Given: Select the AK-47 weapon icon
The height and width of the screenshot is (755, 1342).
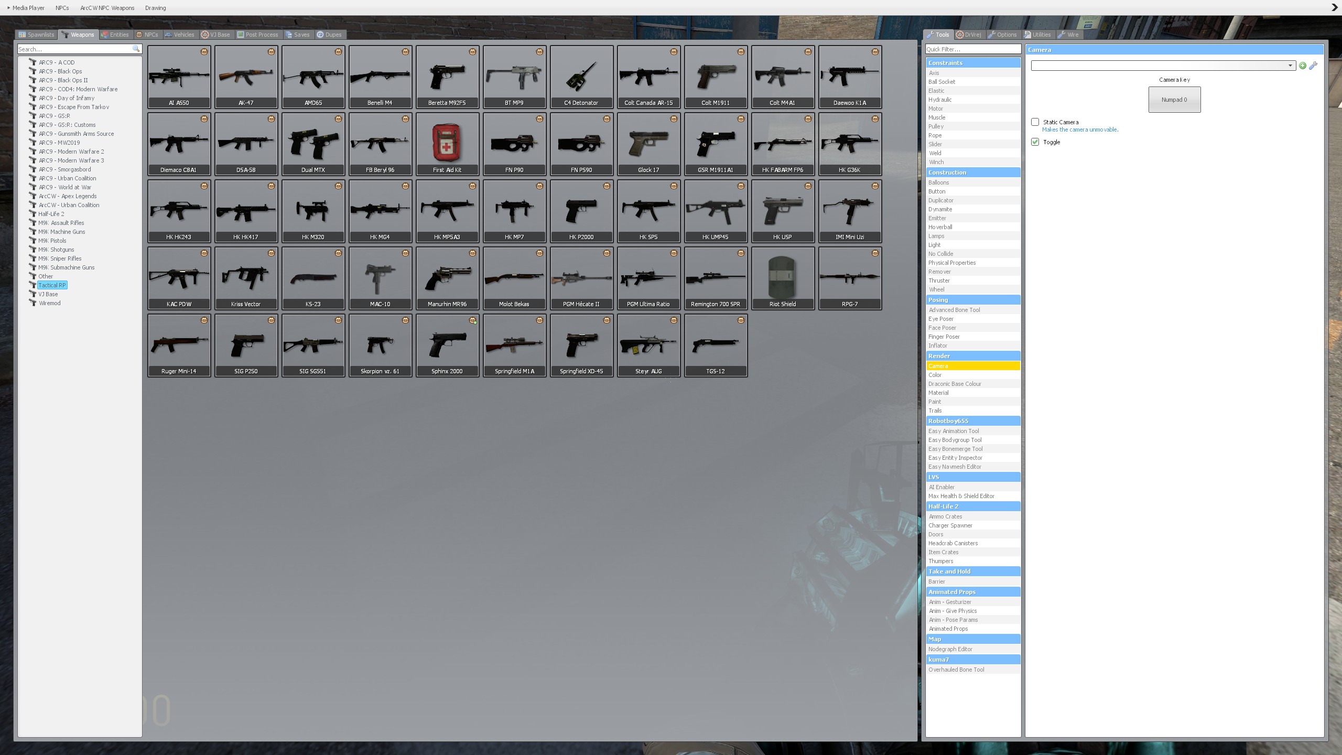Looking at the screenshot, I should click(x=246, y=77).
